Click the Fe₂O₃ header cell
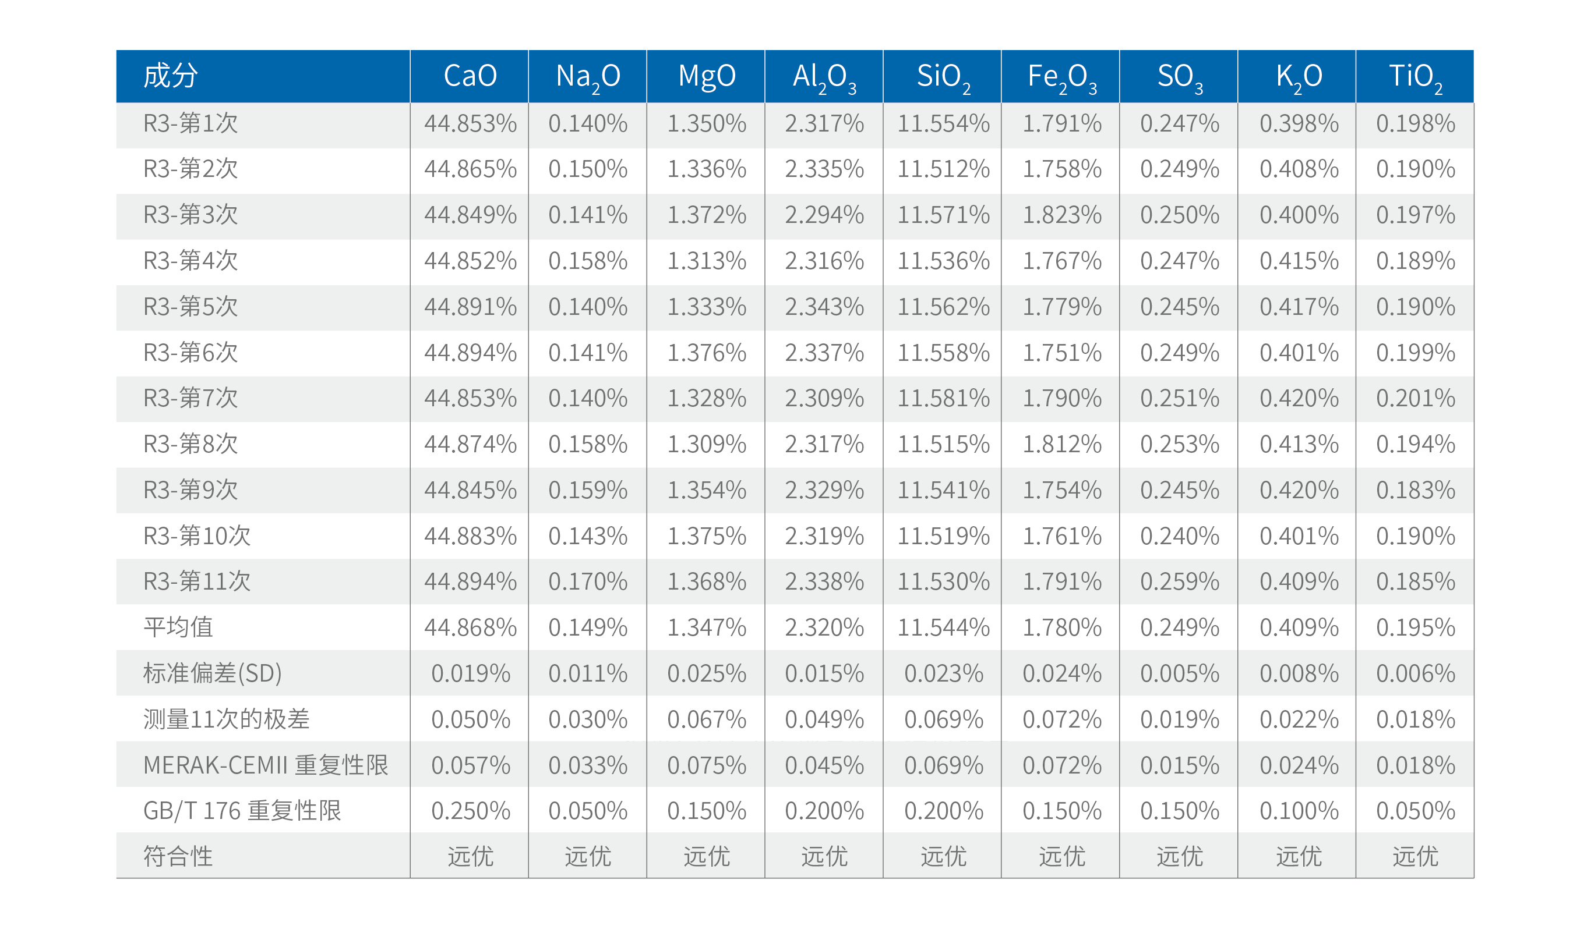This screenshot has height=940, width=1591. pyautogui.click(x=1061, y=76)
